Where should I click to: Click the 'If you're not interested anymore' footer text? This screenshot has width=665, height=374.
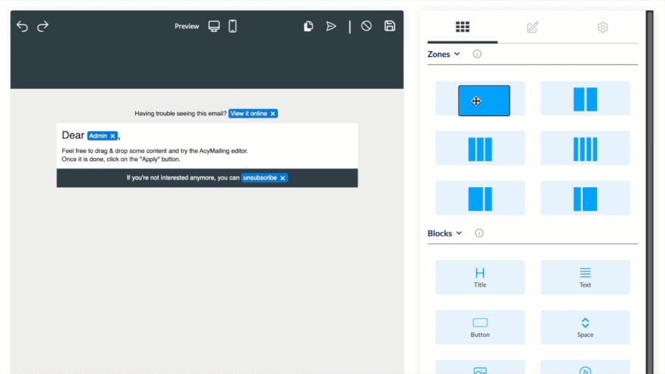tap(183, 177)
